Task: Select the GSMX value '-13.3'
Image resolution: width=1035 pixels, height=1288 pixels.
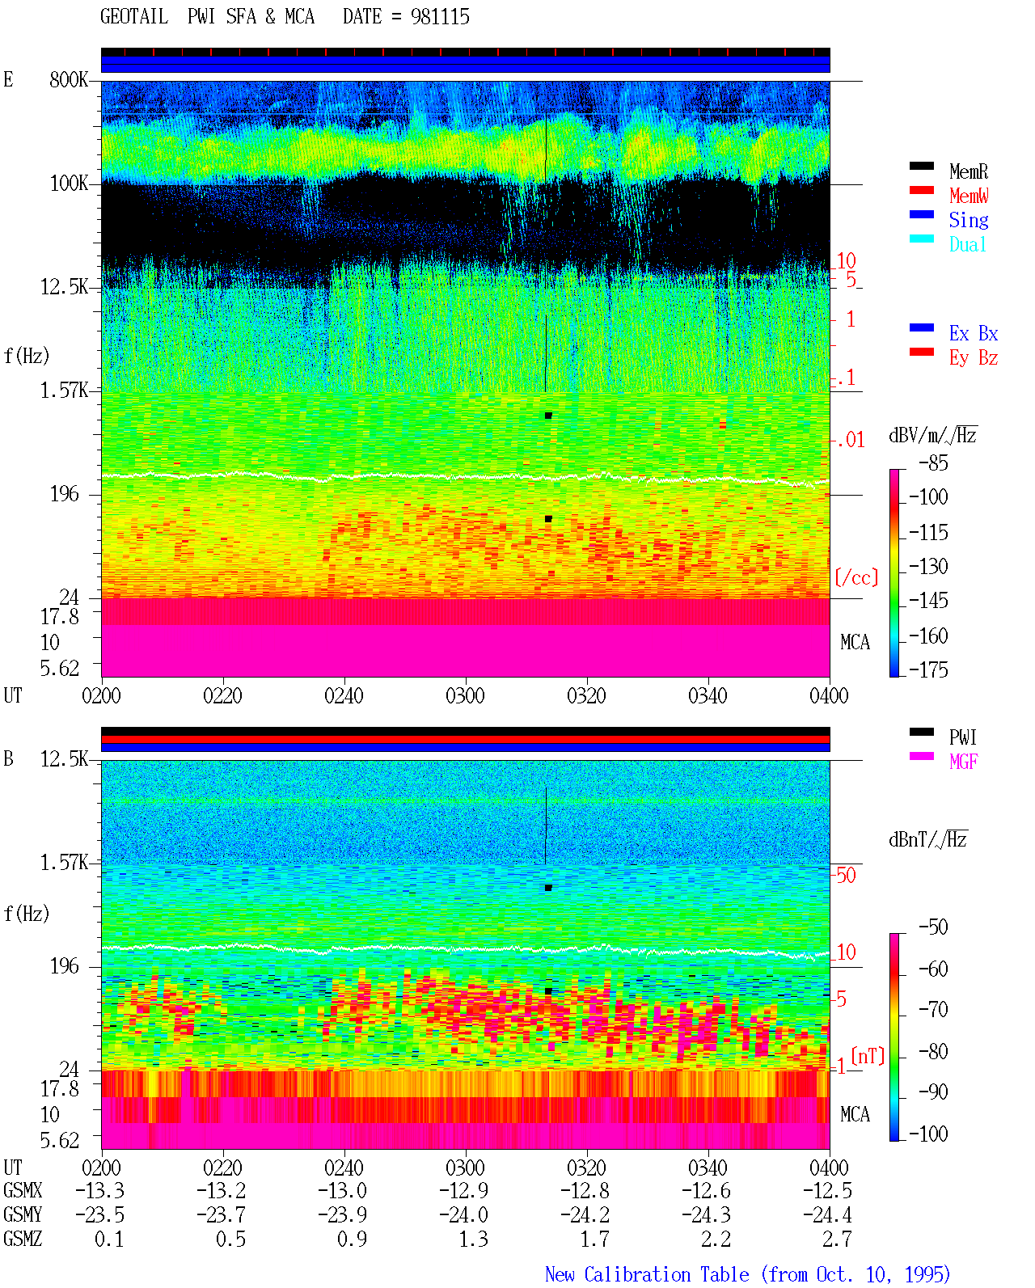Action: pos(100,1190)
